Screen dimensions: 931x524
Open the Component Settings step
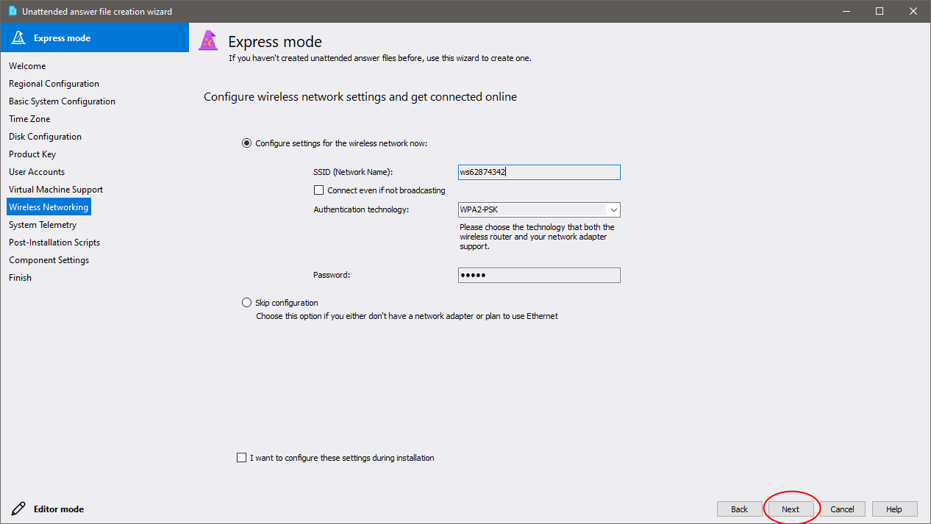pos(49,260)
